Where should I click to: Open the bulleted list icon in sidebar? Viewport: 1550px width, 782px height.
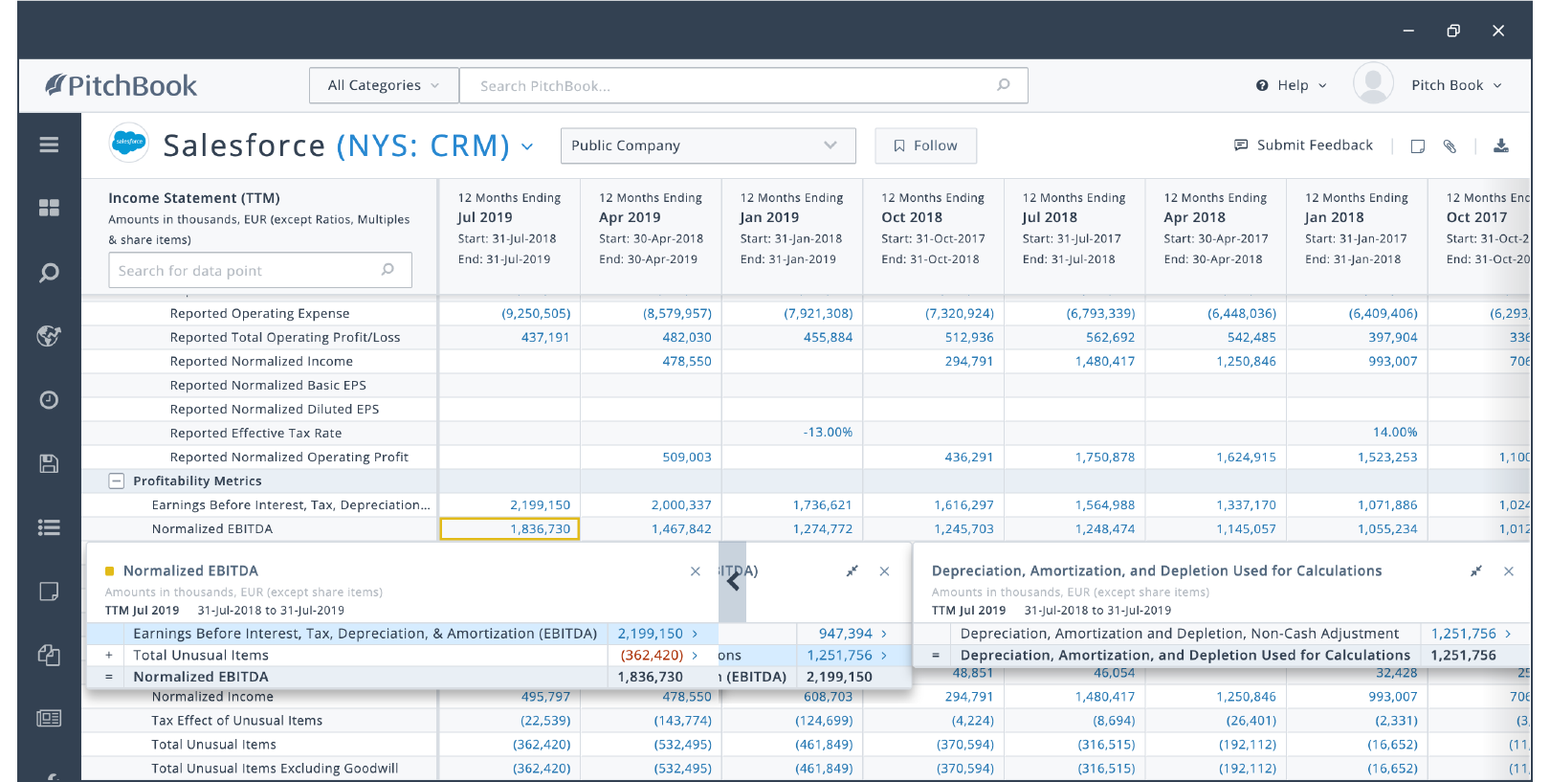click(49, 527)
